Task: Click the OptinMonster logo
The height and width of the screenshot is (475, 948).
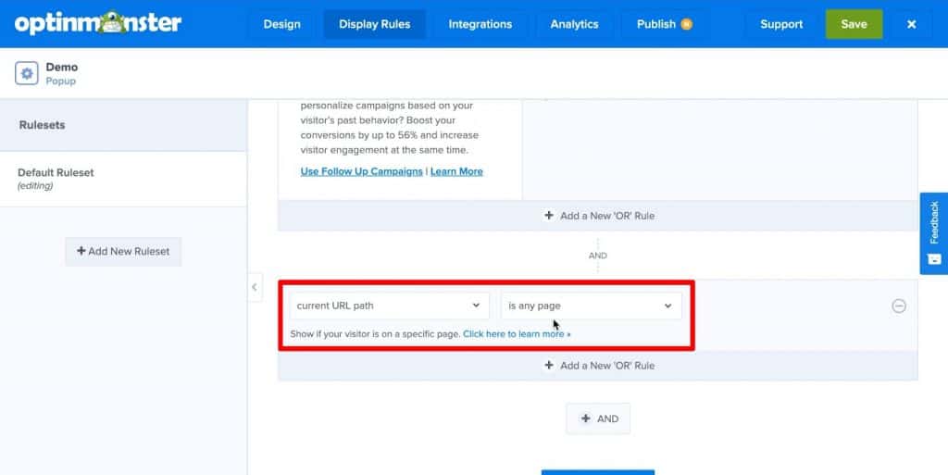Action: click(x=98, y=23)
